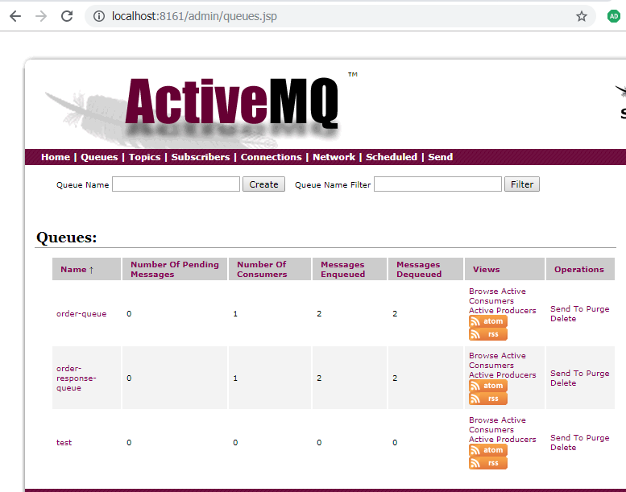Open rss feed for order-queue
The height and width of the screenshot is (492, 626).
click(x=488, y=334)
